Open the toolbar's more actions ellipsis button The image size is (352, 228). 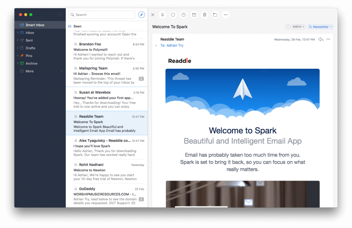(225, 15)
